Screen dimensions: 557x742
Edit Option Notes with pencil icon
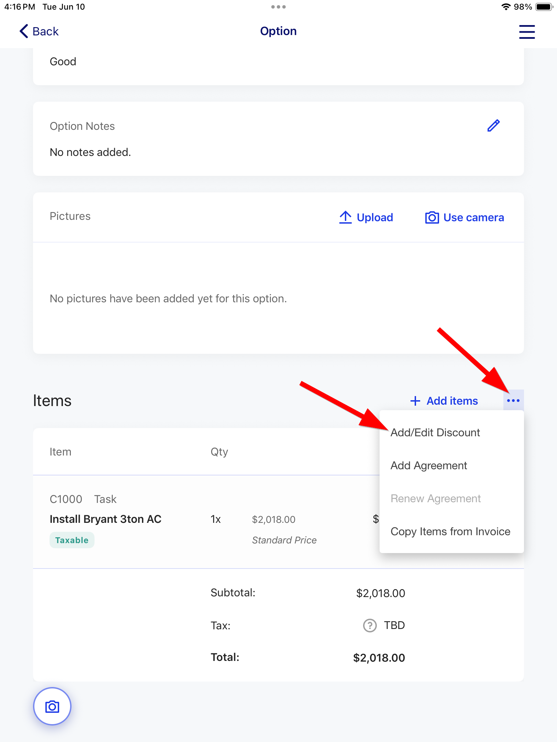point(493,126)
